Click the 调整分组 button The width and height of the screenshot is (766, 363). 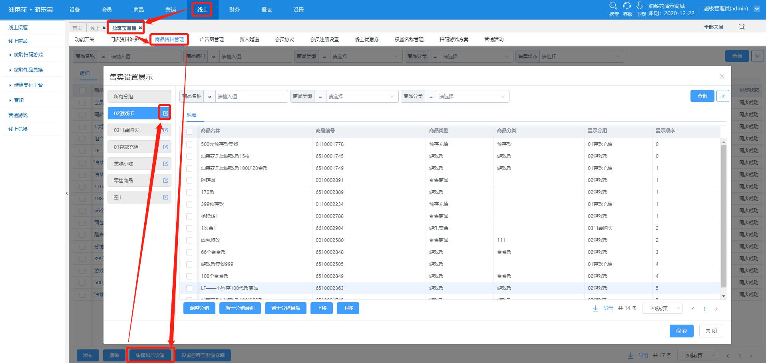click(x=199, y=308)
